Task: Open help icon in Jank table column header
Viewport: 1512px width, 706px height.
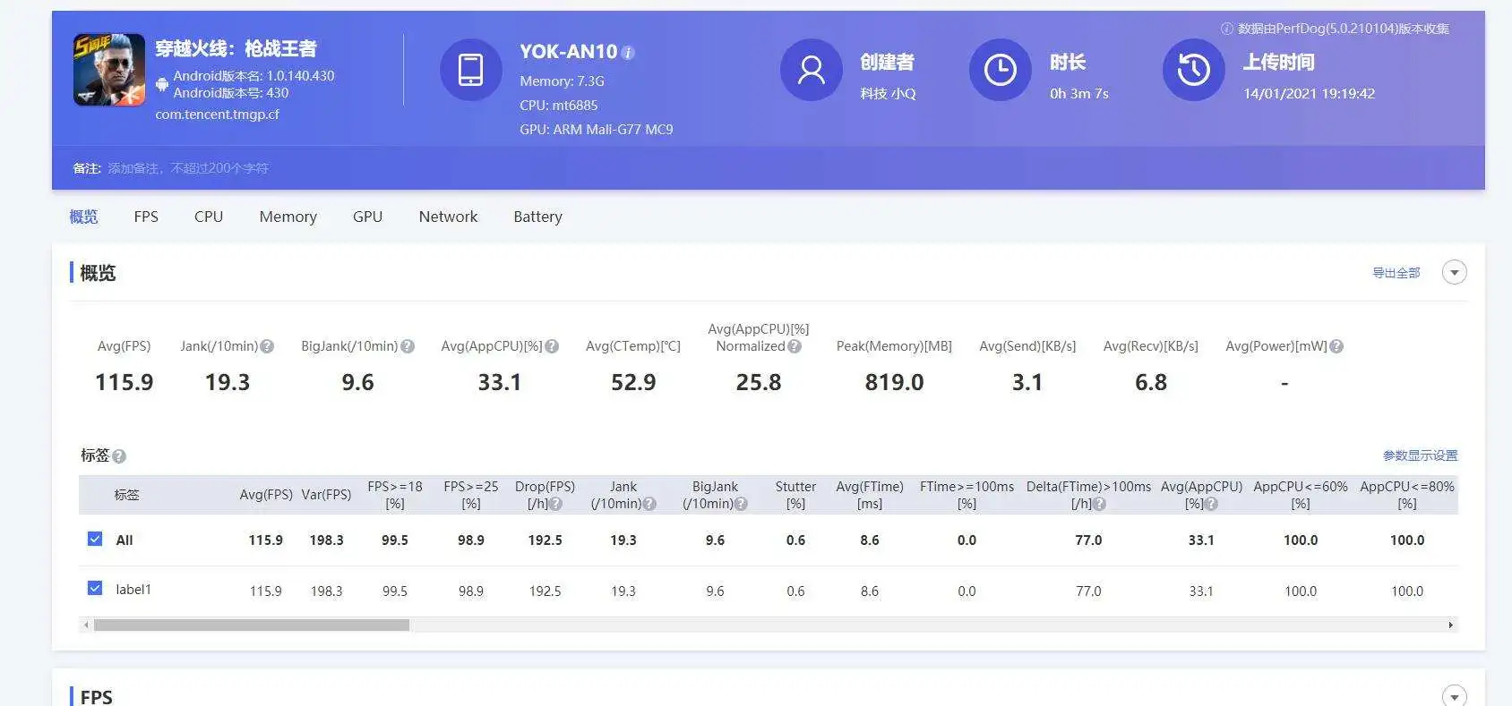Action: pos(649,504)
